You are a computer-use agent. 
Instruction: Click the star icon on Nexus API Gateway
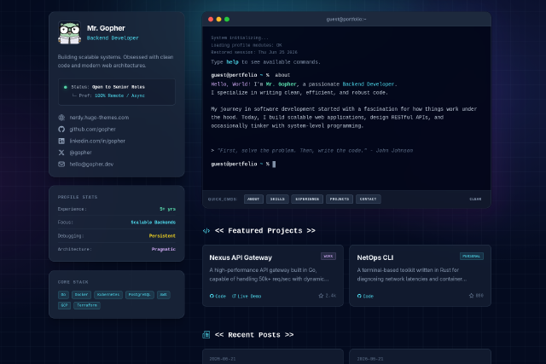pyautogui.click(x=321, y=296)
